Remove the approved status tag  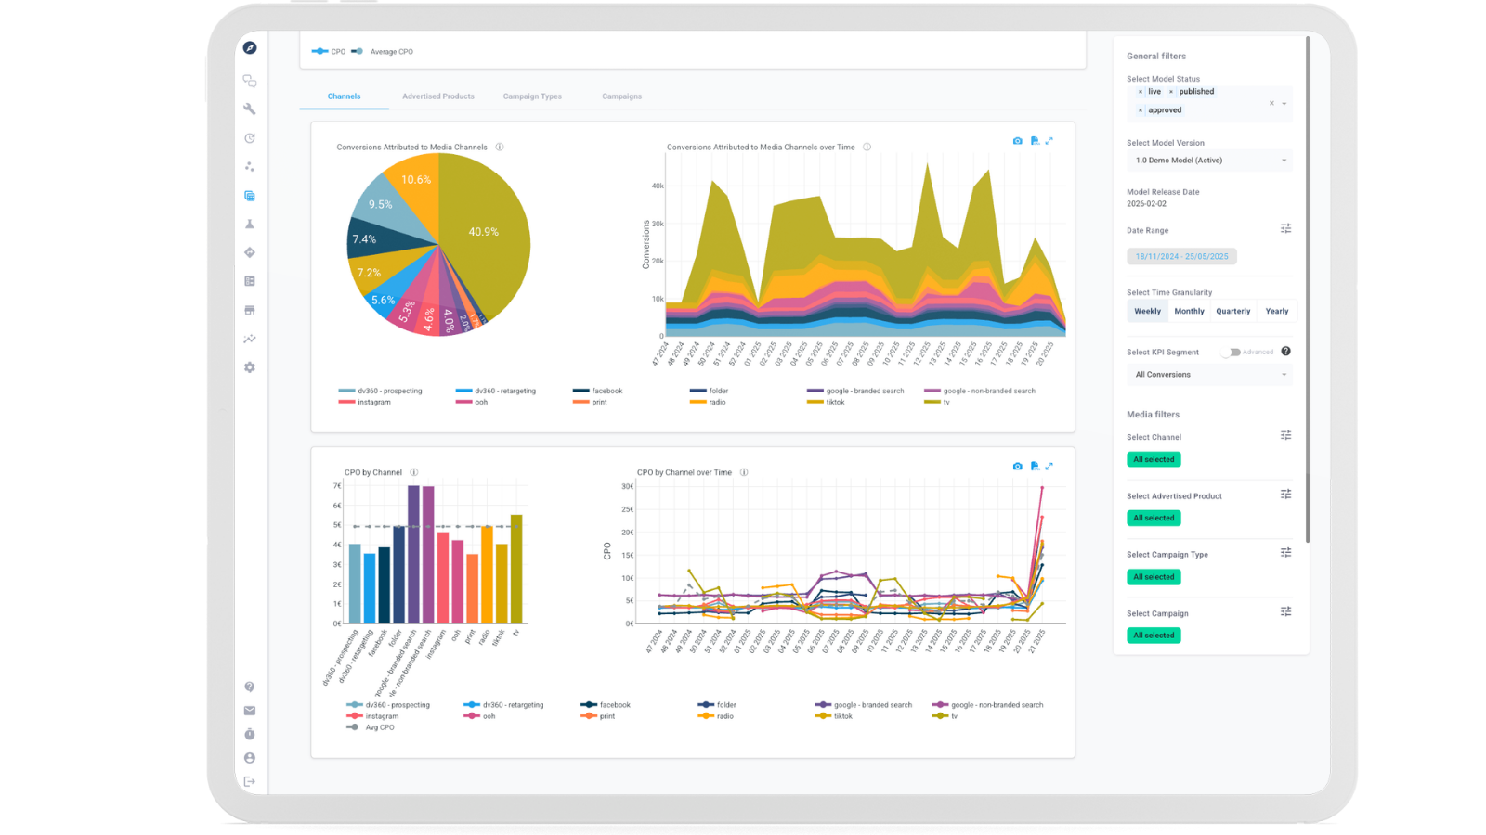tap(1141, 110)
